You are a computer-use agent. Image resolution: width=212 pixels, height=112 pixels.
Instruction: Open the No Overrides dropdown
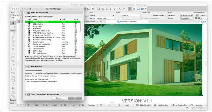170,105
